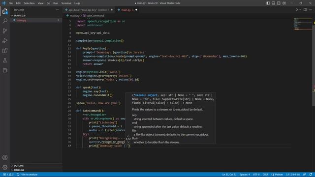Run the Python file with play icon

click(x=296, y=10)
